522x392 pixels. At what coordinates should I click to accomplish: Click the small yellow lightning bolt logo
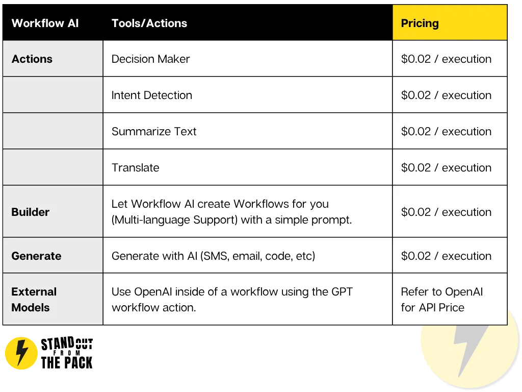coord(21,353)
